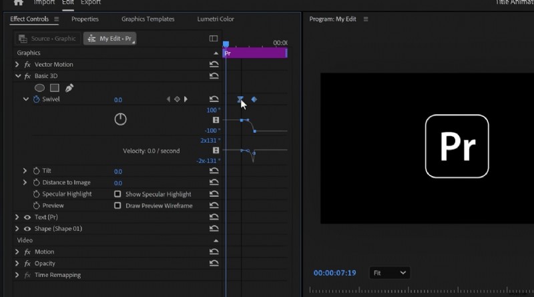Go to next Swivel keyframe
This screenshot has height=297, width=534.
pyautogui.click(x=186, y=99)
